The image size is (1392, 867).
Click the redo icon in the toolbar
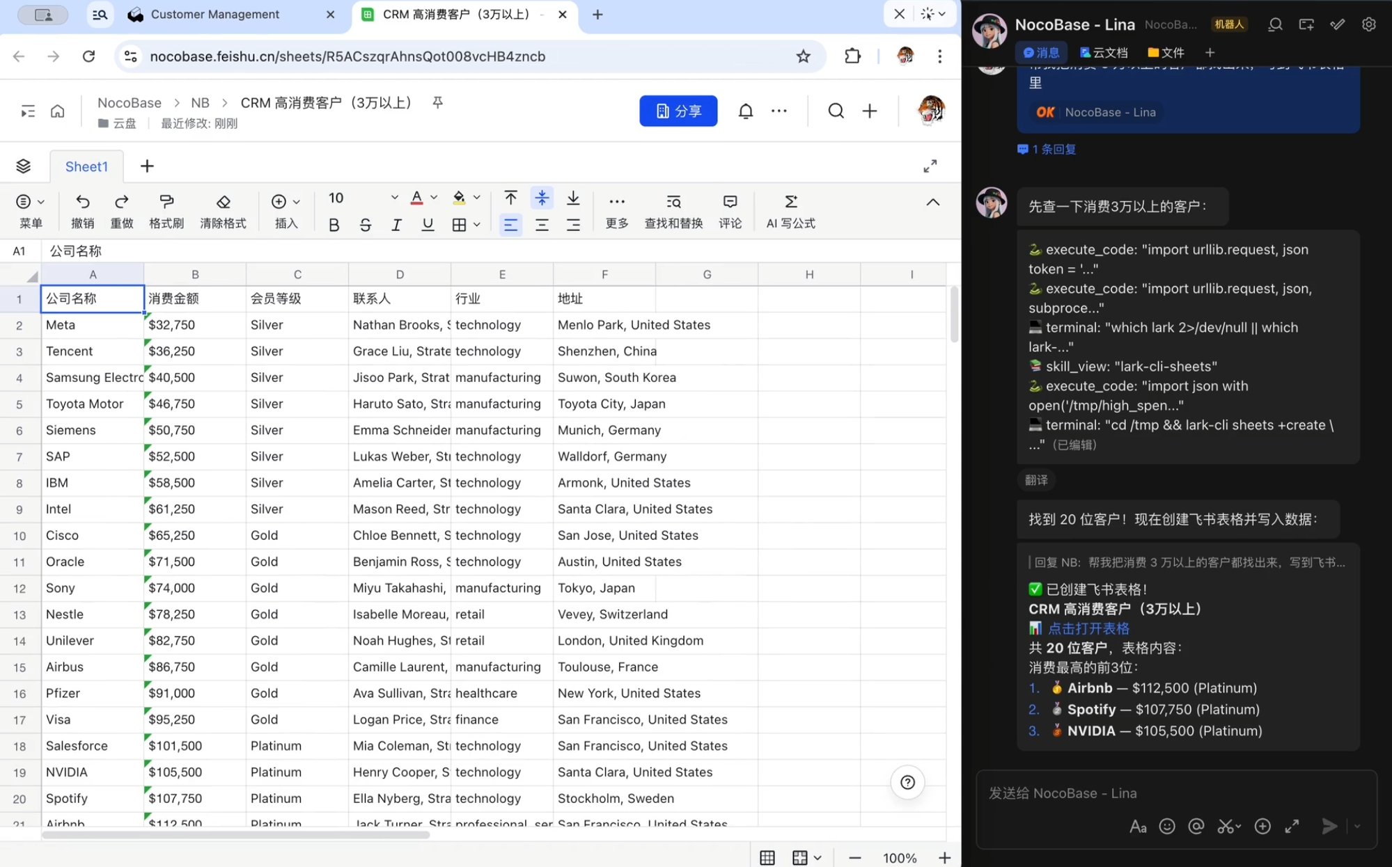121,202
